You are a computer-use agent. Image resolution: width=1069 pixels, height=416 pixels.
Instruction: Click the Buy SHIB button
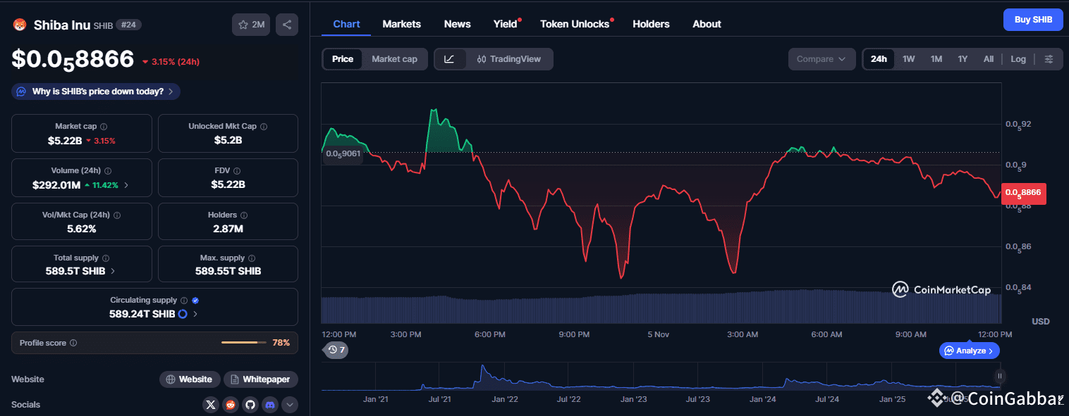point(1033,20)
